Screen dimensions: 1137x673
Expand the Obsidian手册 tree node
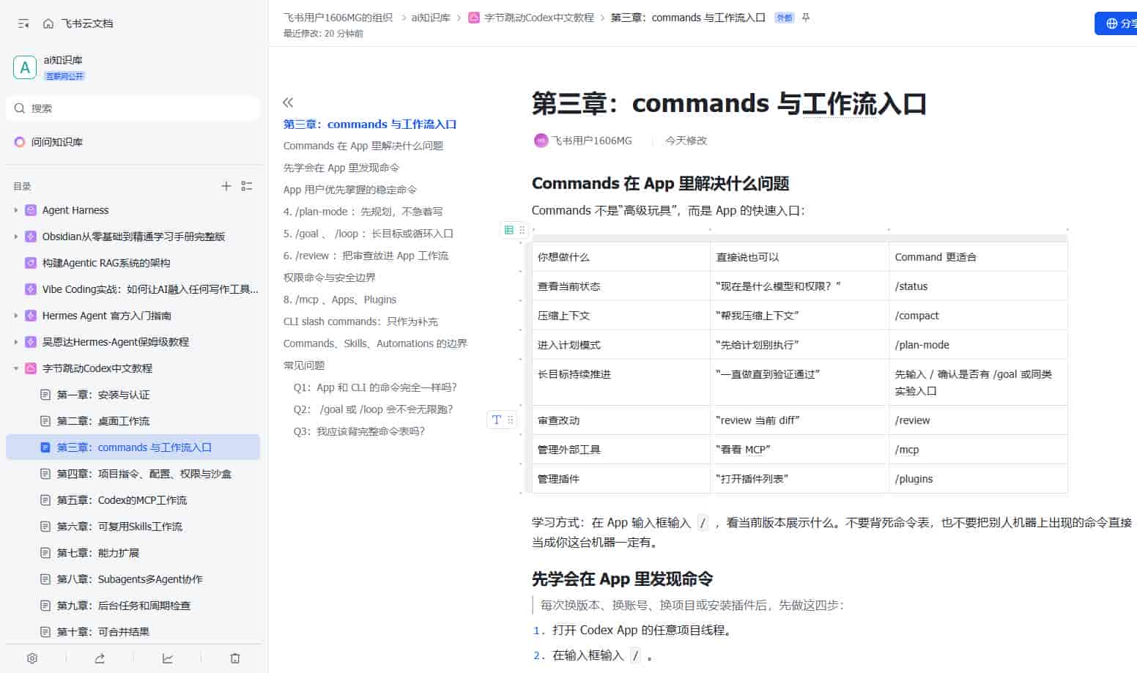pyautogui.click(x=16, y=237)
